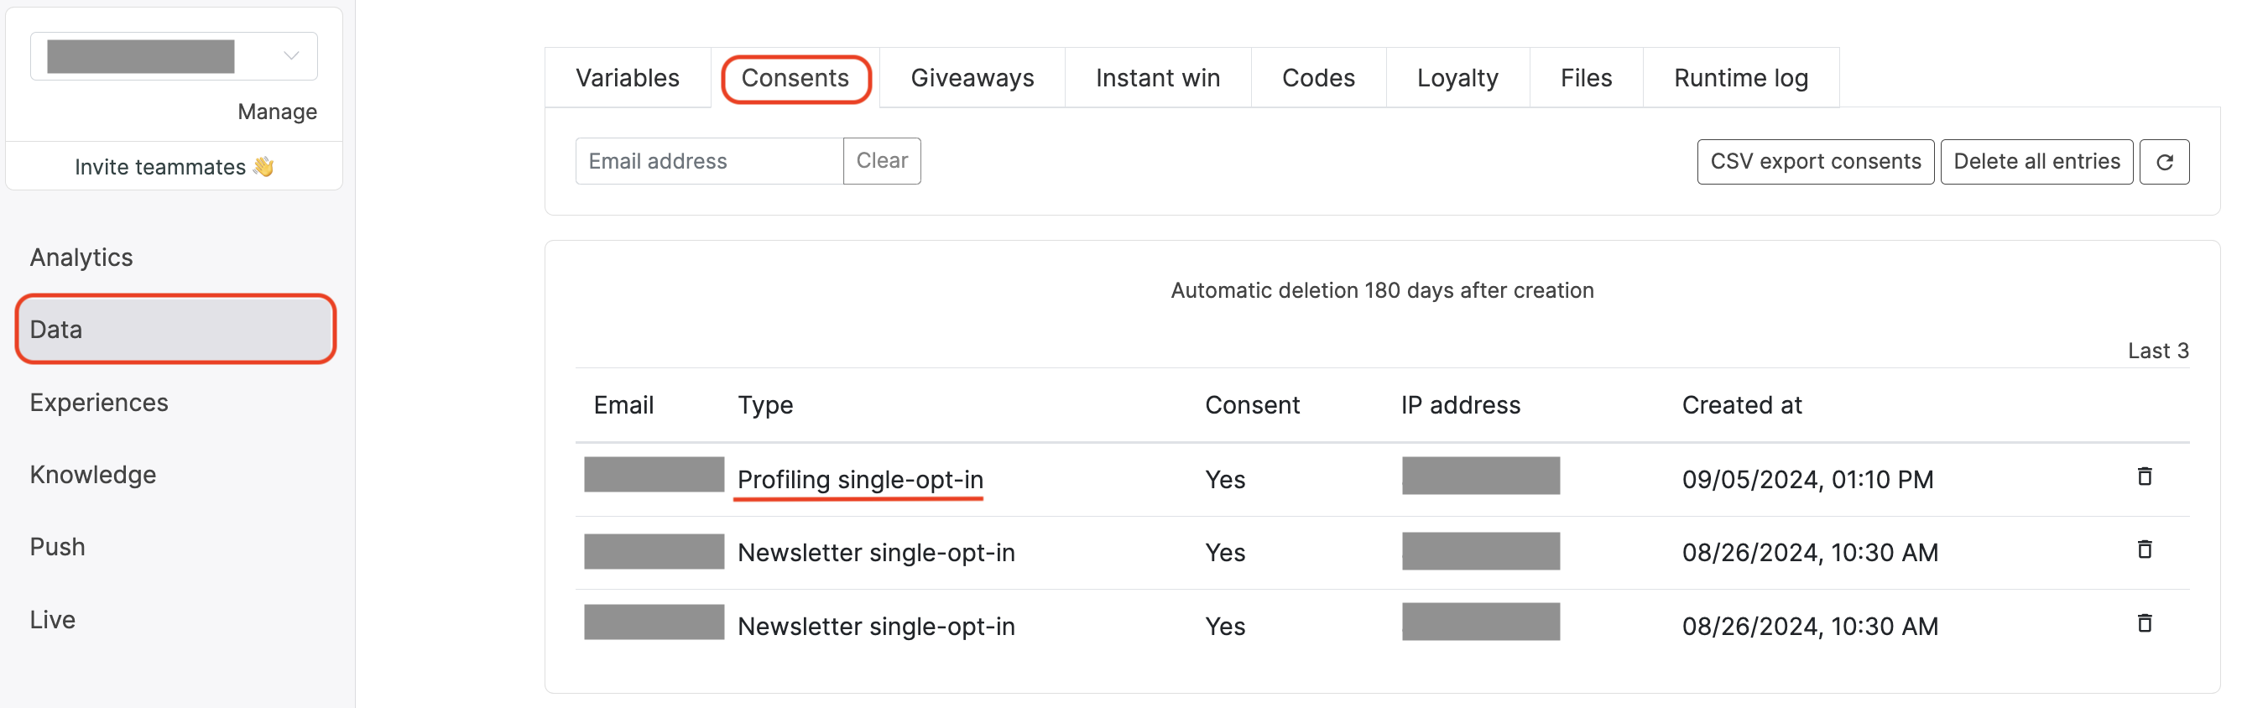The height and width of the screenshot is (708, 2242).
Task: Open the Runtime log tab
Action: point(1741,77)
